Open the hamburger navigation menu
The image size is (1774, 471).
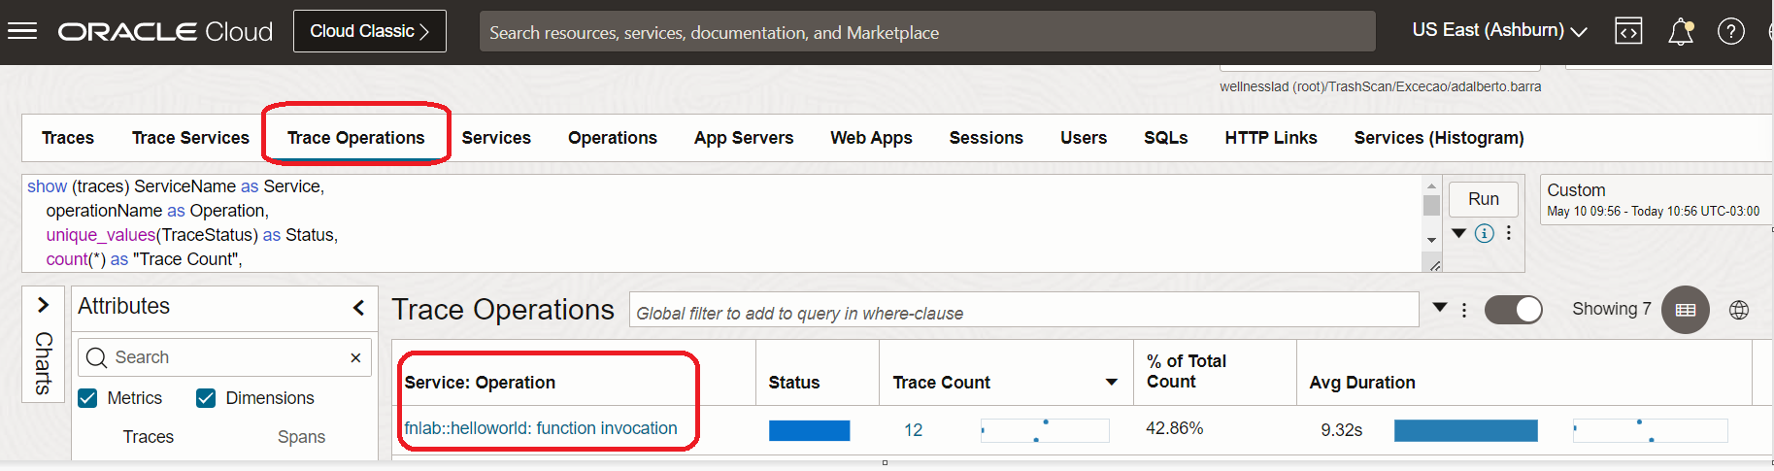(x=22, y=31)
